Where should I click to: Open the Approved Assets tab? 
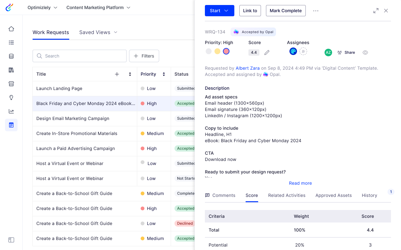point(333,195)
